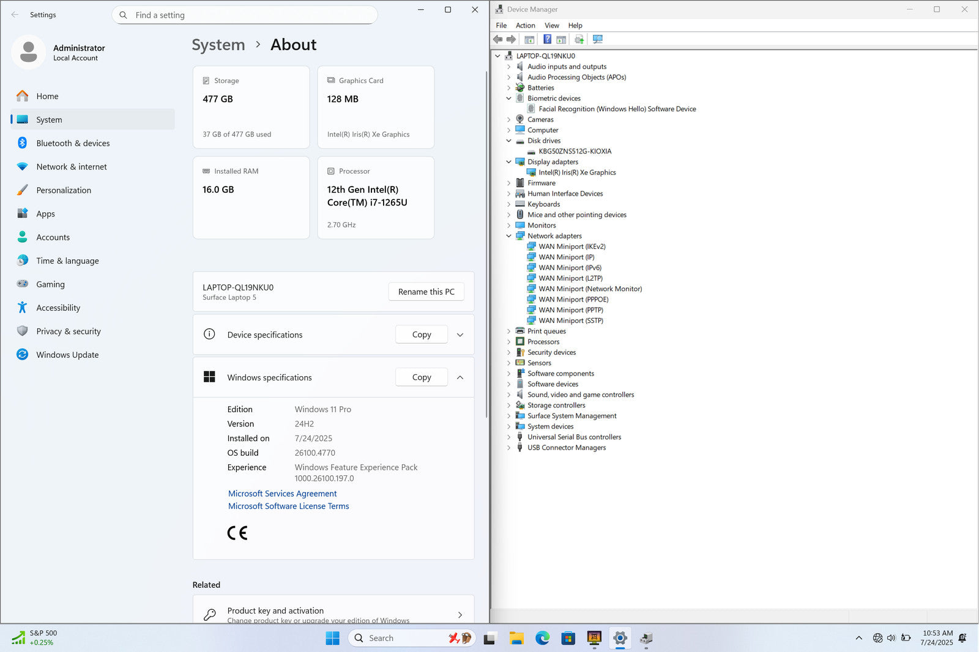This screenshot has height=652, width=979.
Task: Expand the Device specifications section
Action: coord(460,335)
